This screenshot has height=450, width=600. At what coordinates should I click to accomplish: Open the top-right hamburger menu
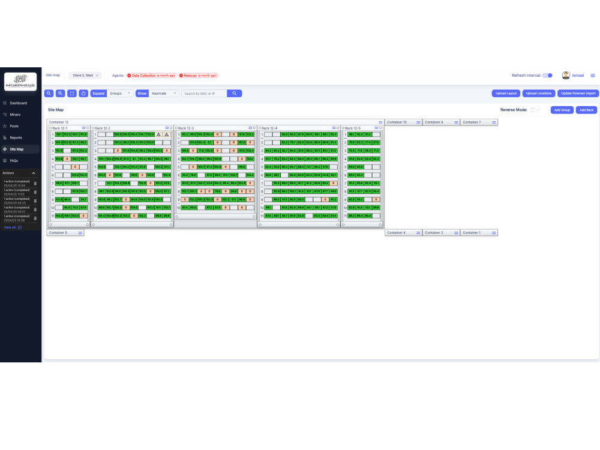593,76
